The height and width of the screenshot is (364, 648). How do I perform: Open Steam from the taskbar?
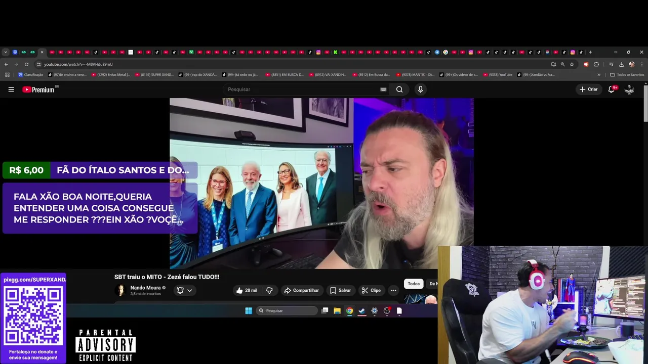(362, 311)
